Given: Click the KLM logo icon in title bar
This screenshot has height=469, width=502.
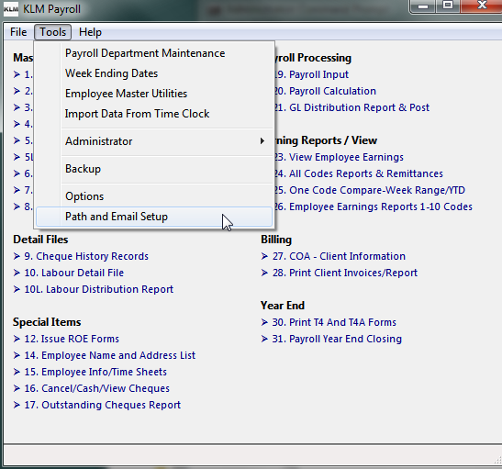Looking at the screenshot, I should [x=11, y=9].
